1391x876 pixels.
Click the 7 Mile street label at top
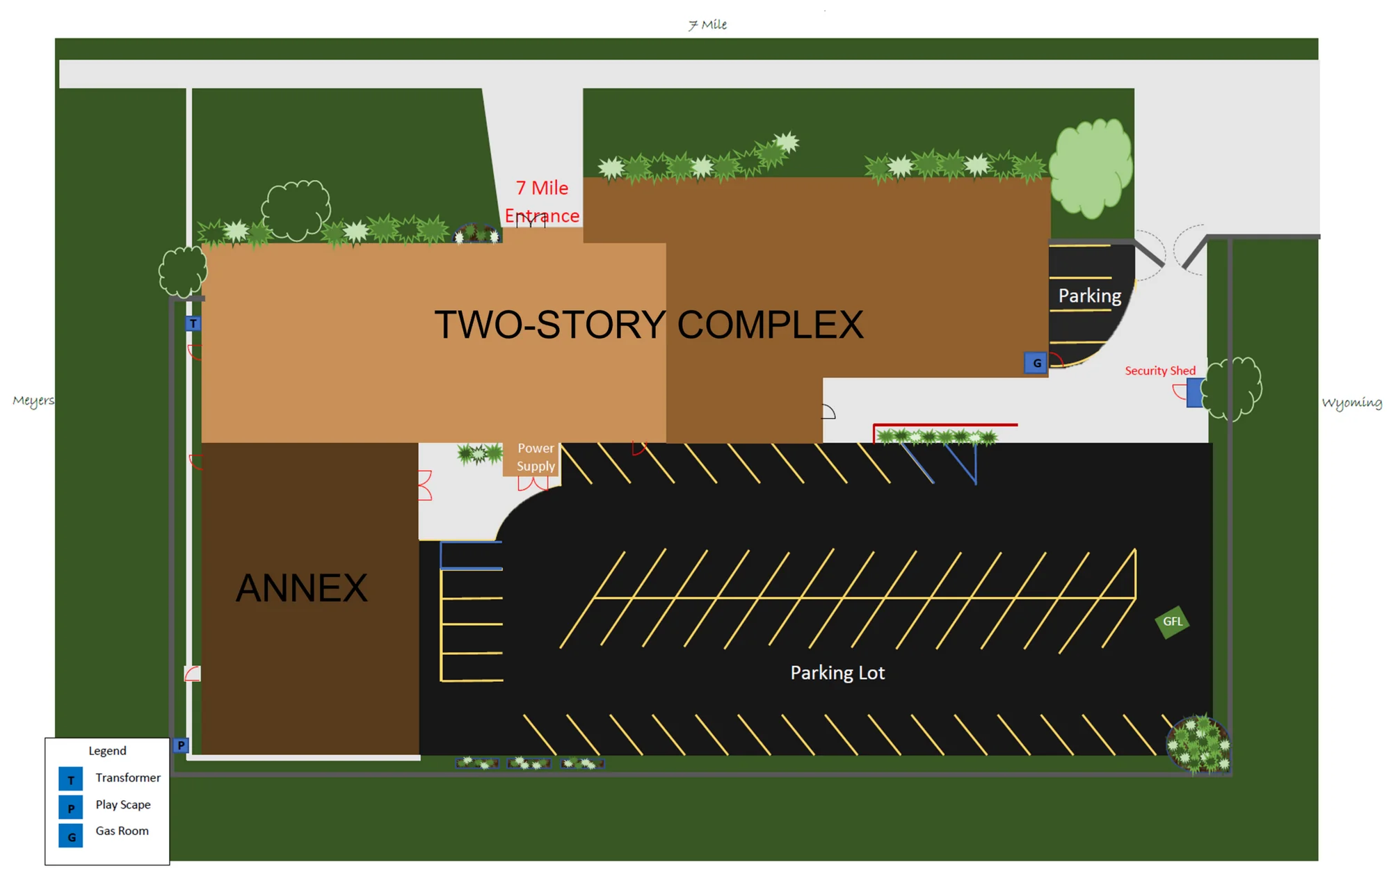(707, 25)
